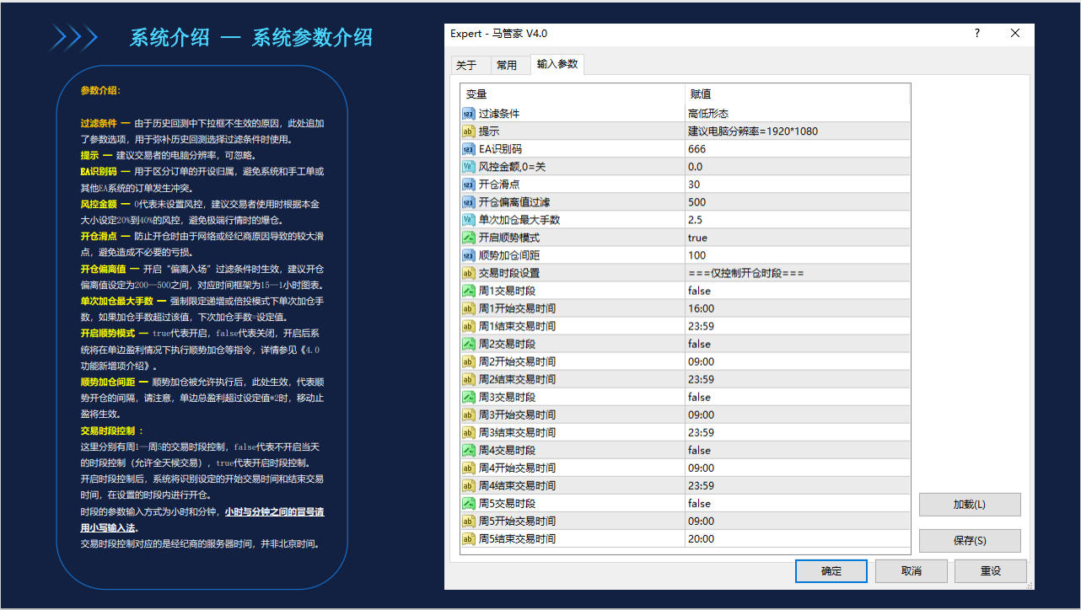Select the icon beside 交易时段设置

(x=469, y=273)
